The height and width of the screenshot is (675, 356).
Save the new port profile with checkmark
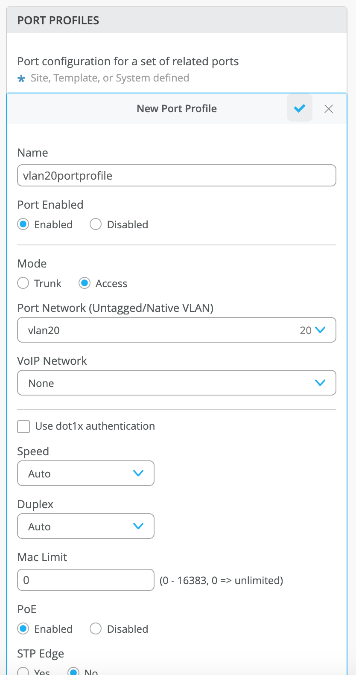click(x=300, y=108)
